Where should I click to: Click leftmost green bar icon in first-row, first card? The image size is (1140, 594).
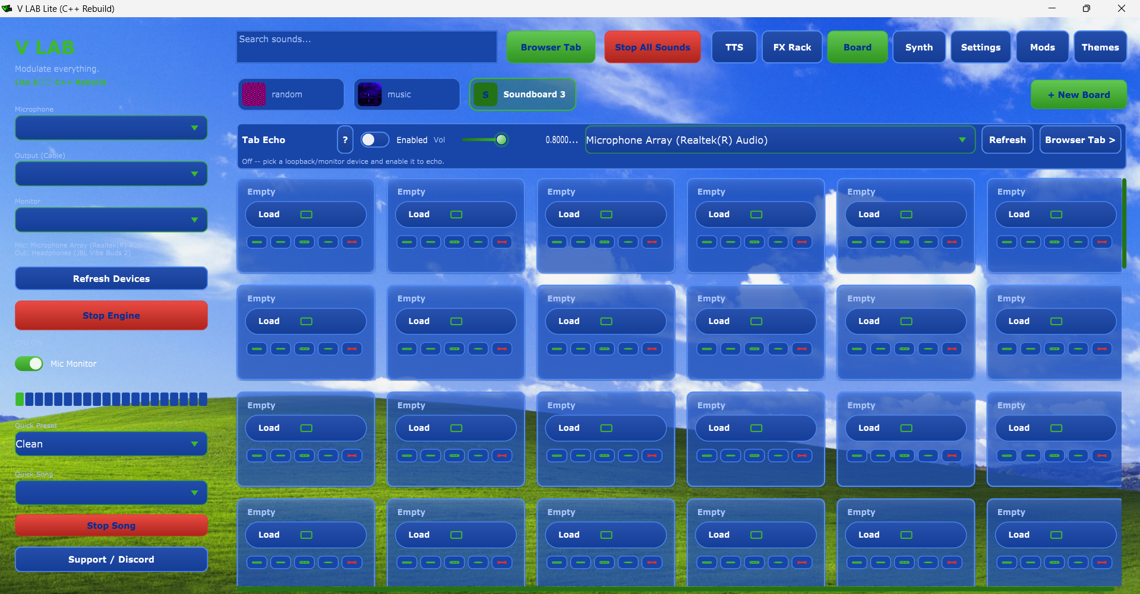tap(257, 242)
